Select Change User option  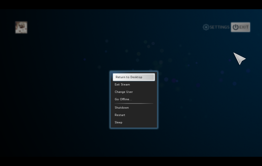[134, 92]
